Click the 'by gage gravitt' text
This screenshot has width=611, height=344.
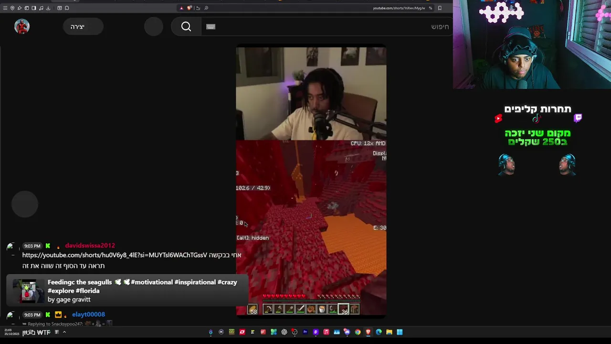69,300
